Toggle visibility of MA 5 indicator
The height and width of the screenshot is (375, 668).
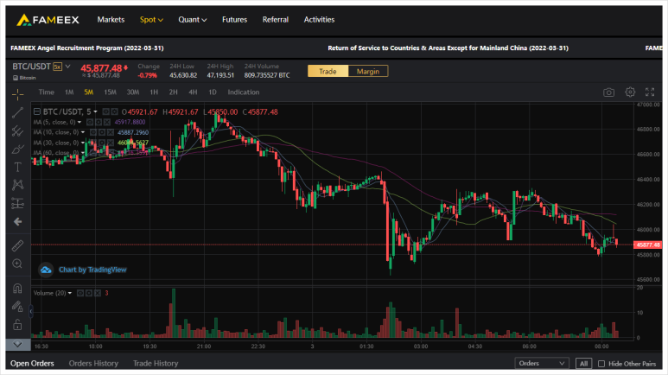pos(90,122)
